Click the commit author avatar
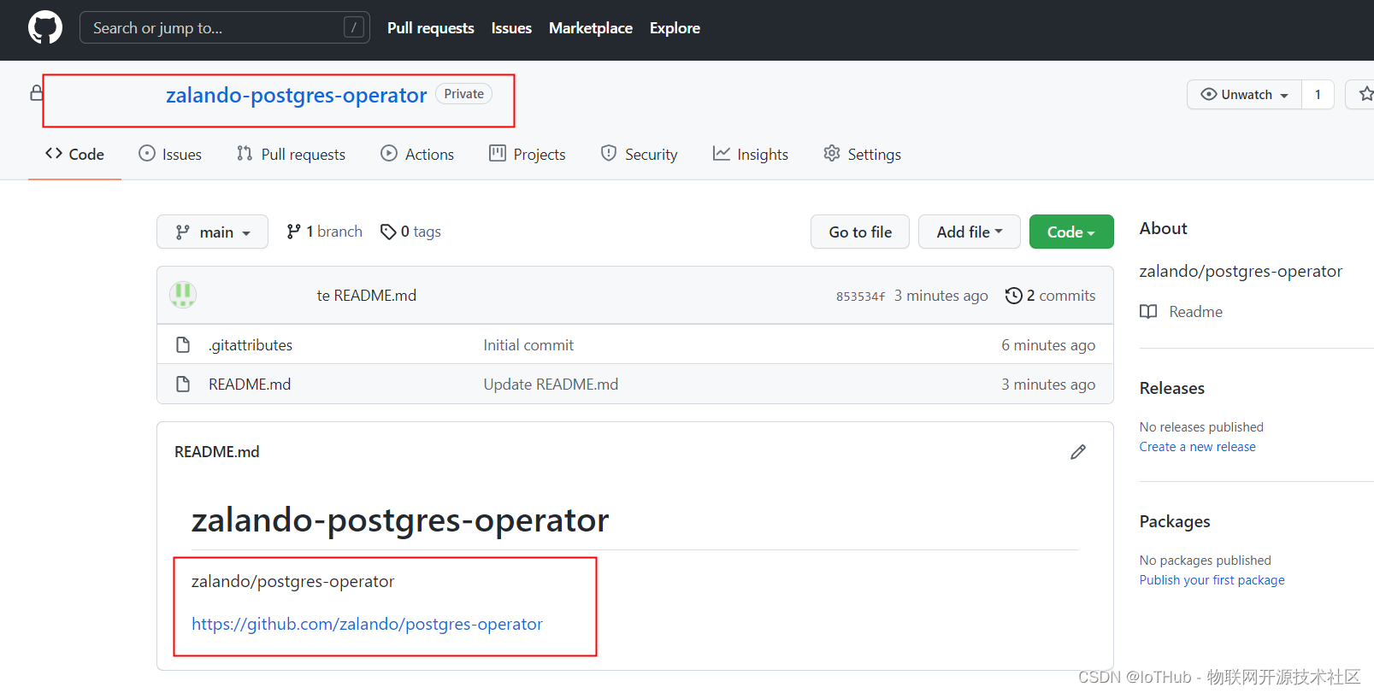The image size is (1374, 693). [183, 295]
